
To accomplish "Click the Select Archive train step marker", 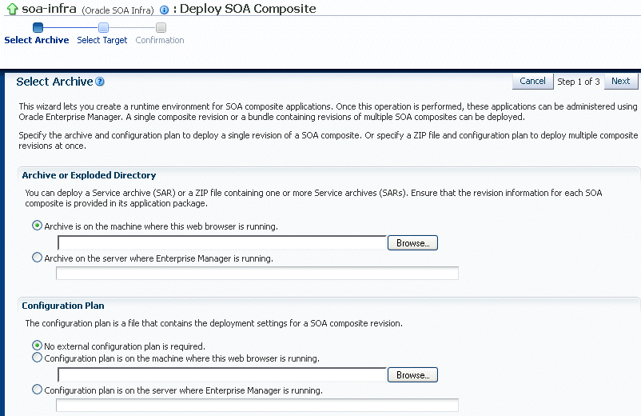I will click(x=38, y=27).
